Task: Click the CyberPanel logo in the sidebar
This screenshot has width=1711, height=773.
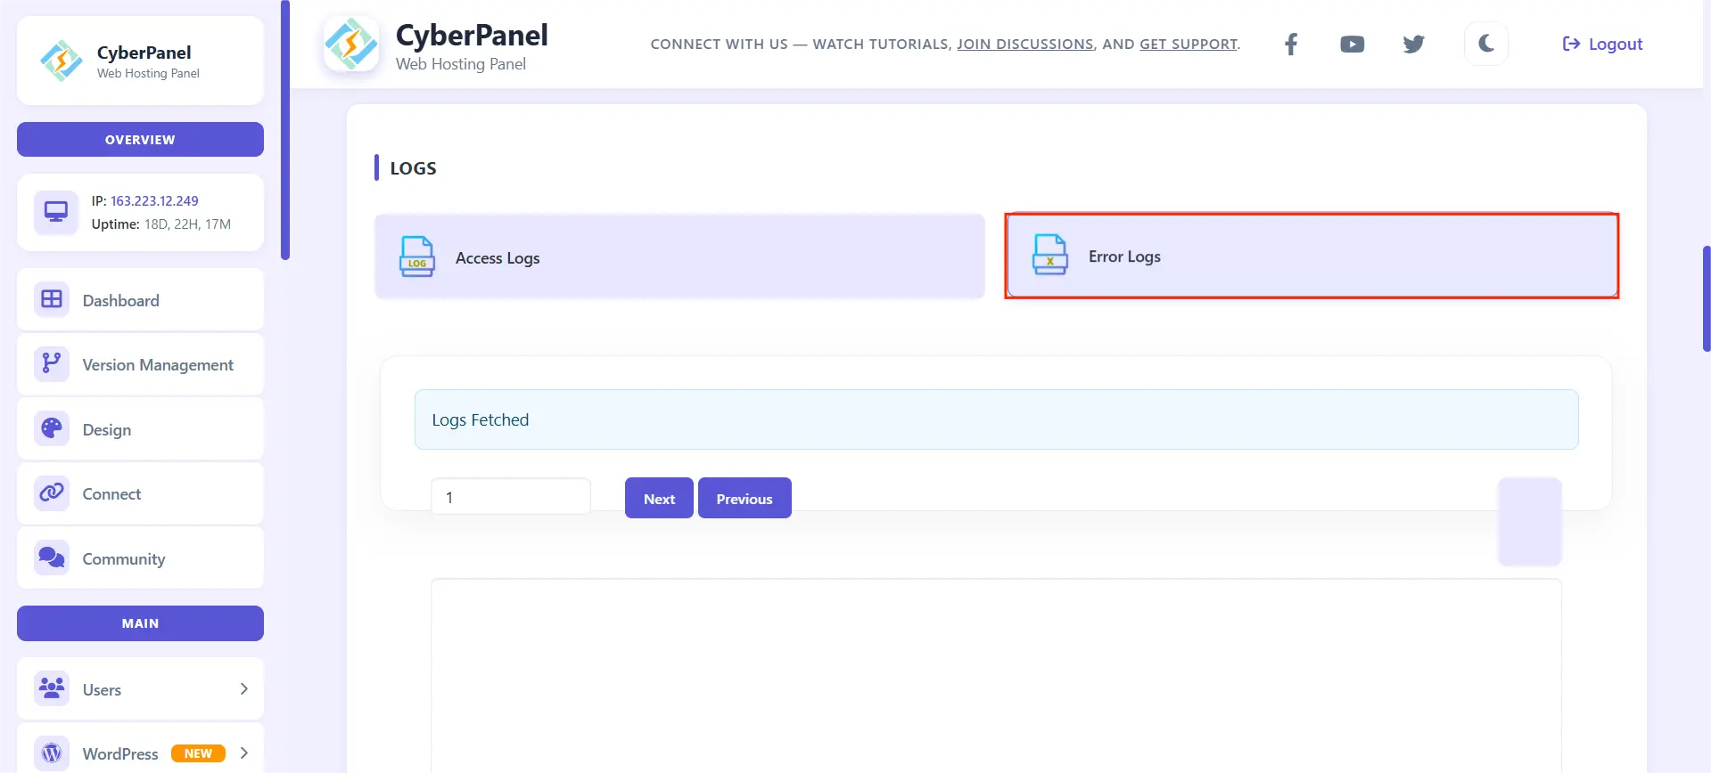Action: 61,61
